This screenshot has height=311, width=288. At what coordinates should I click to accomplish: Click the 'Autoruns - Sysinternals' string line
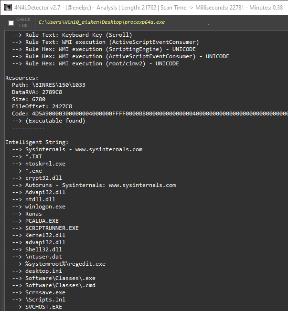tap(100, 185)
